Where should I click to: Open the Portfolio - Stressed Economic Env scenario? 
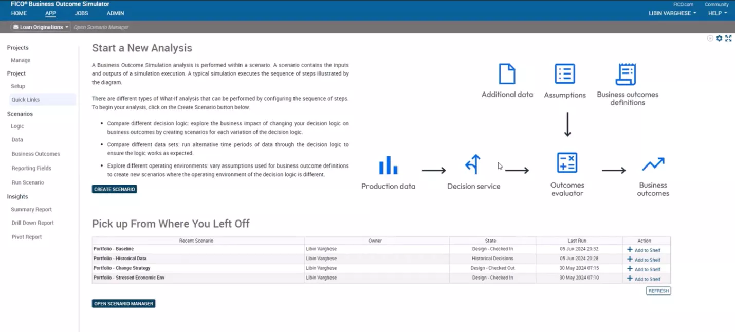(x=129, y=278)
